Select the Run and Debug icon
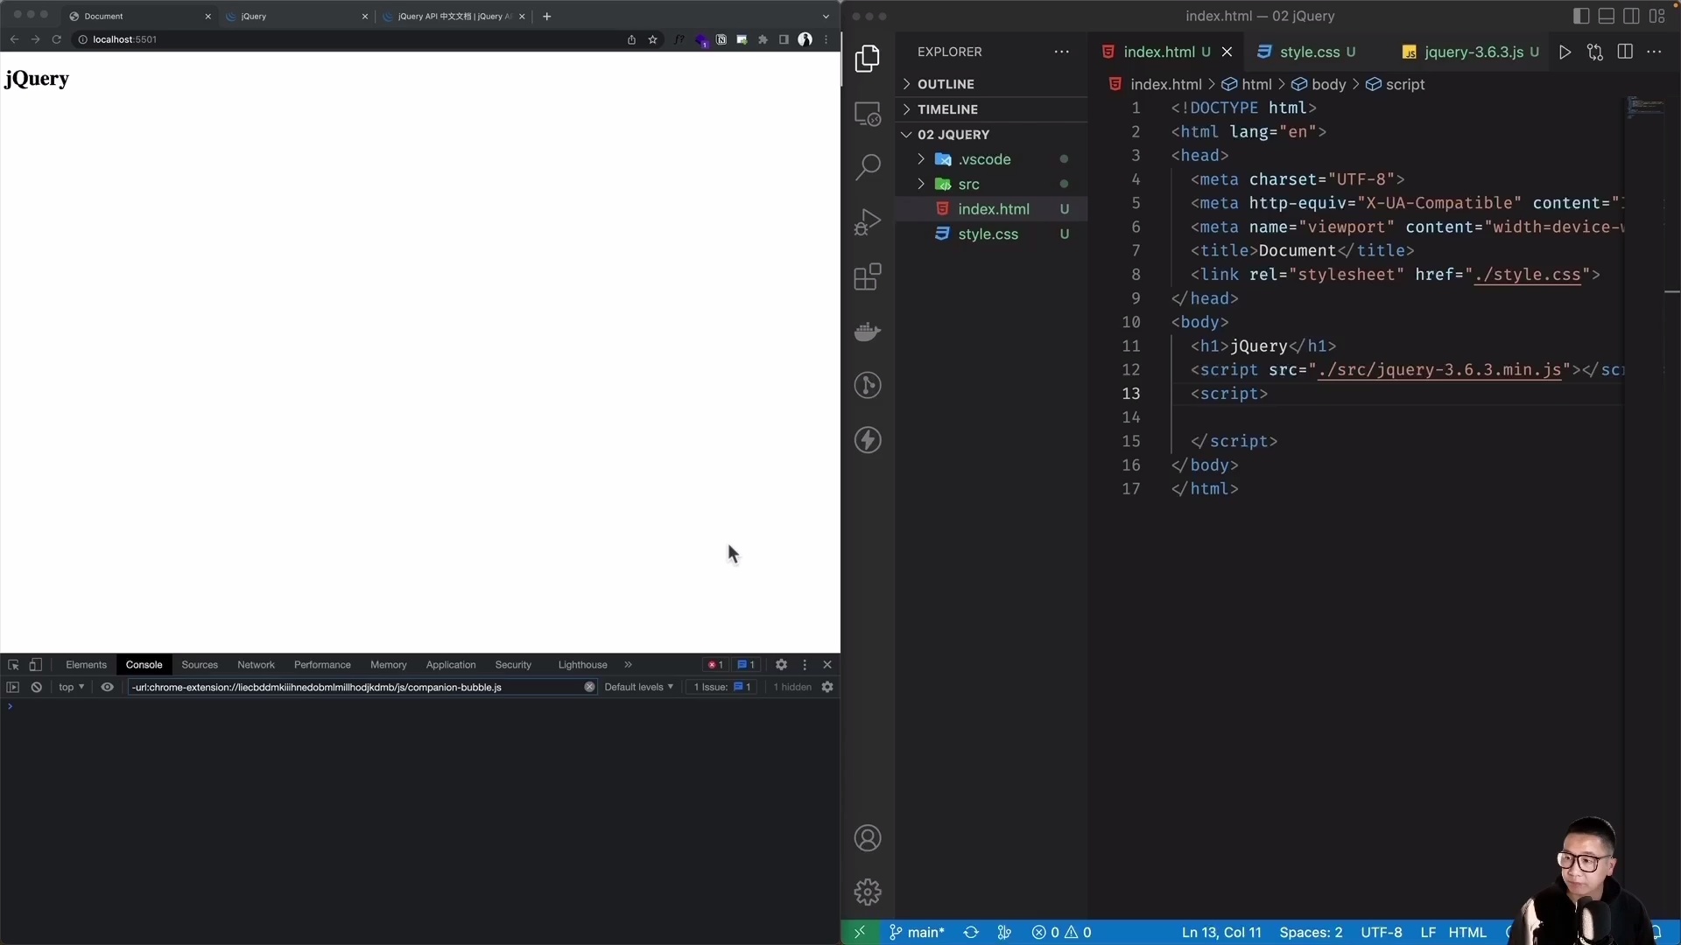Viewport: 1681px width, 945px height. click(868, 221)
